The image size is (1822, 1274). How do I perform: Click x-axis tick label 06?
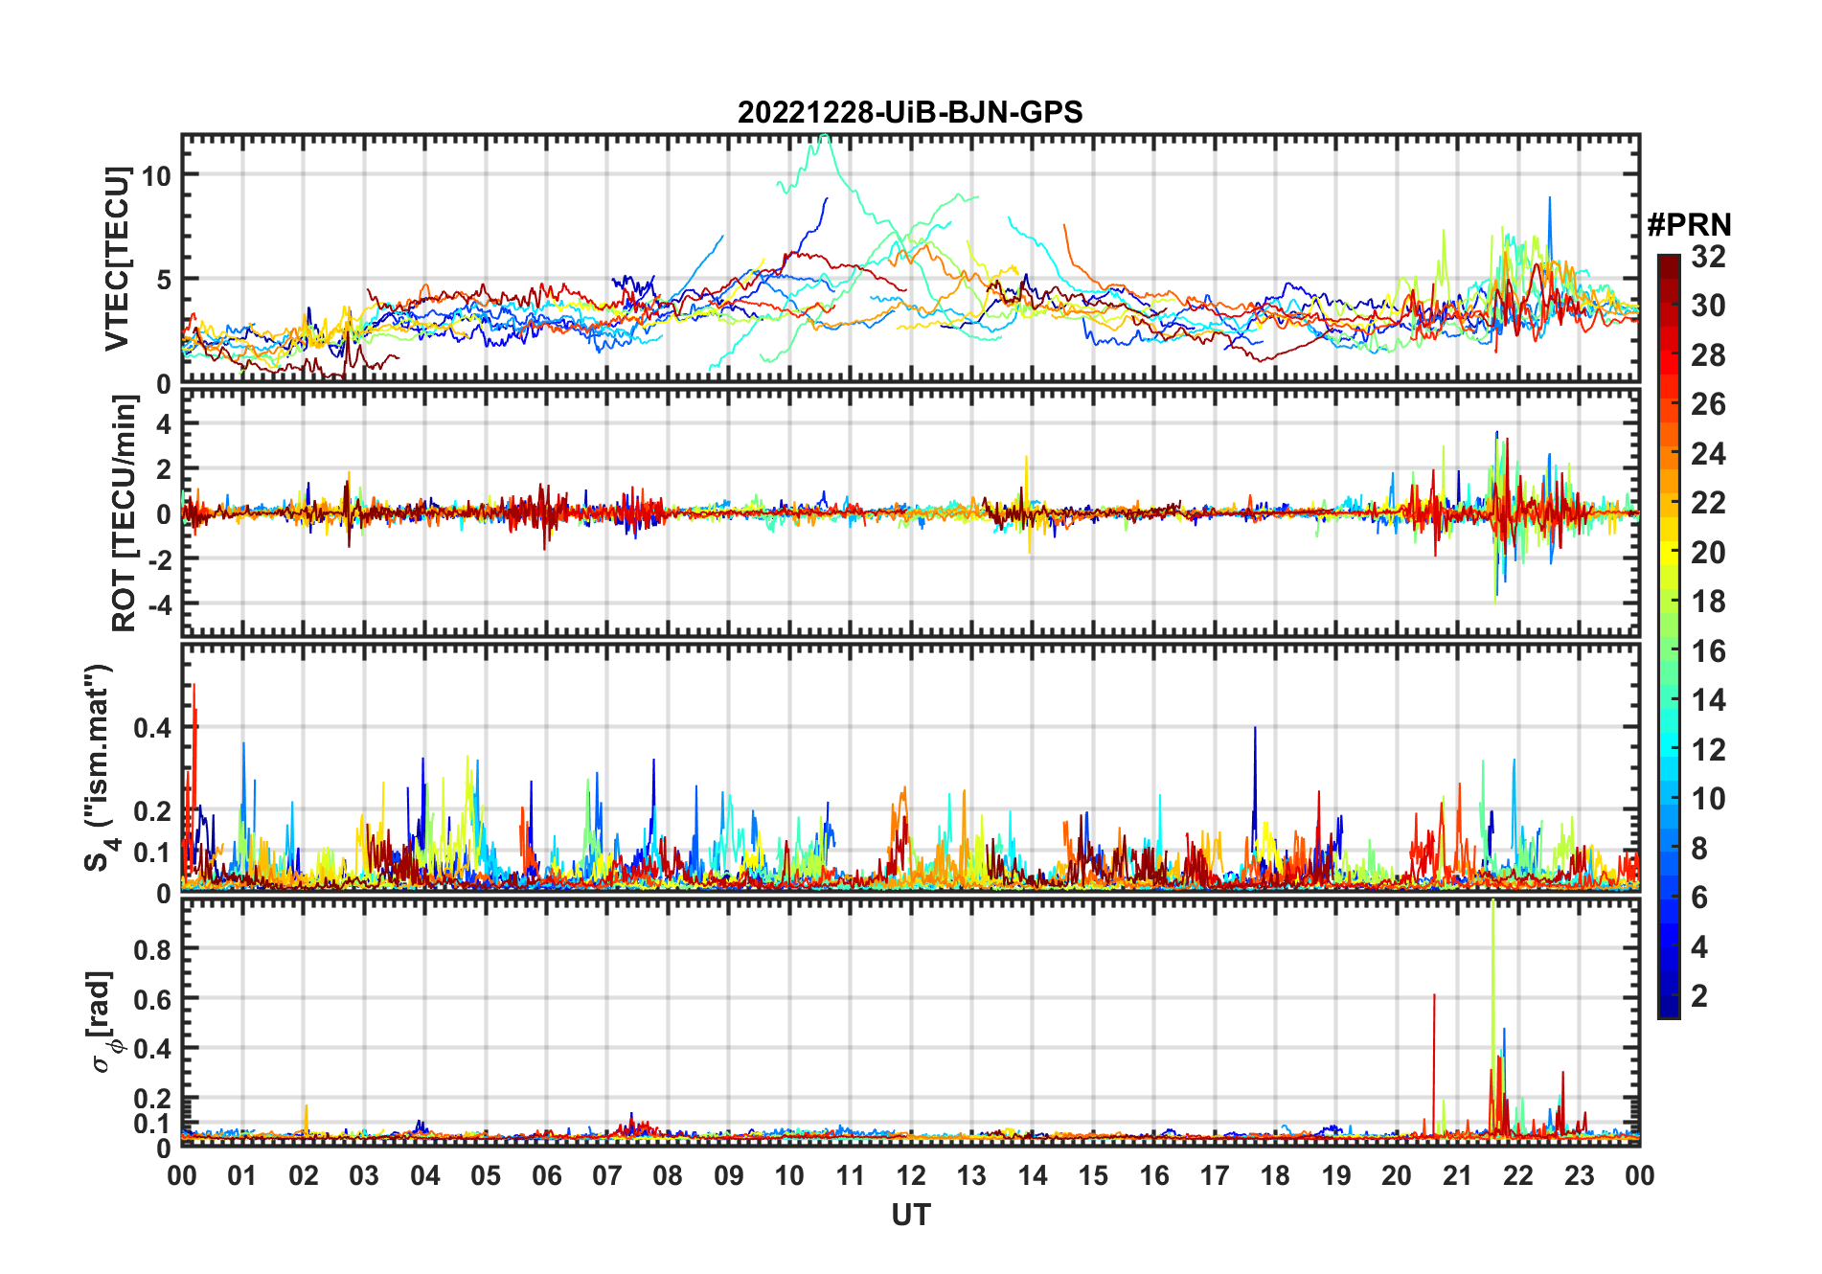tap(546, 1175)
